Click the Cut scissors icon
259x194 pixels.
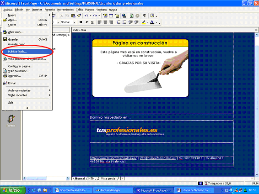point(61,16)
